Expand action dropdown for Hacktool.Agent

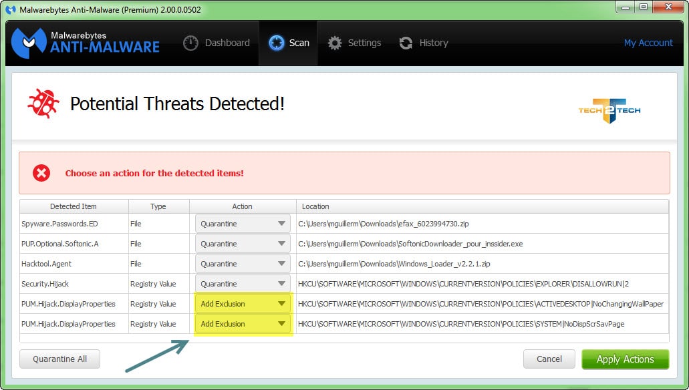243,264
